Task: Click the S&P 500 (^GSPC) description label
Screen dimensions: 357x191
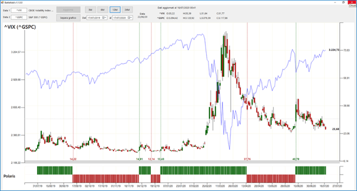Action: tap(38, 17)
